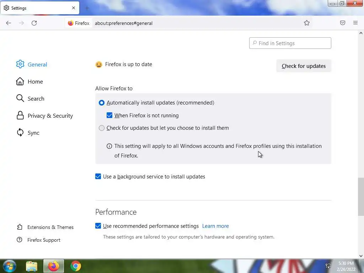This screenshot has width=364, height=273.
Task: Launch Chrome from the taskbar
Action: [x=75, y=266]
